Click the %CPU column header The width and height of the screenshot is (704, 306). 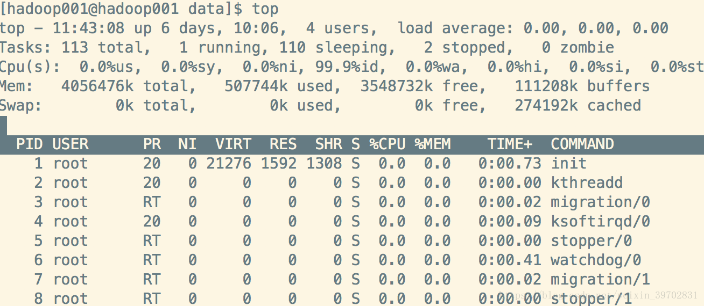pos(387,144)
